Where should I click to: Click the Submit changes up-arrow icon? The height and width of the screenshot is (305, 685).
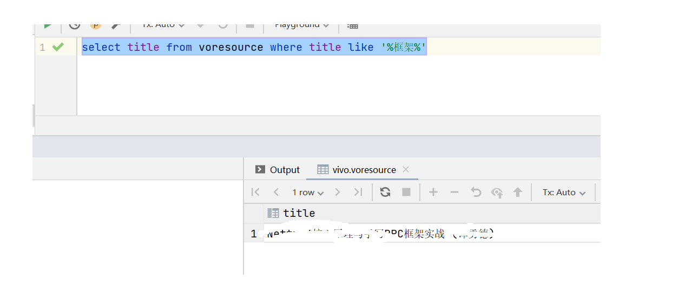[x=518, y=192]
